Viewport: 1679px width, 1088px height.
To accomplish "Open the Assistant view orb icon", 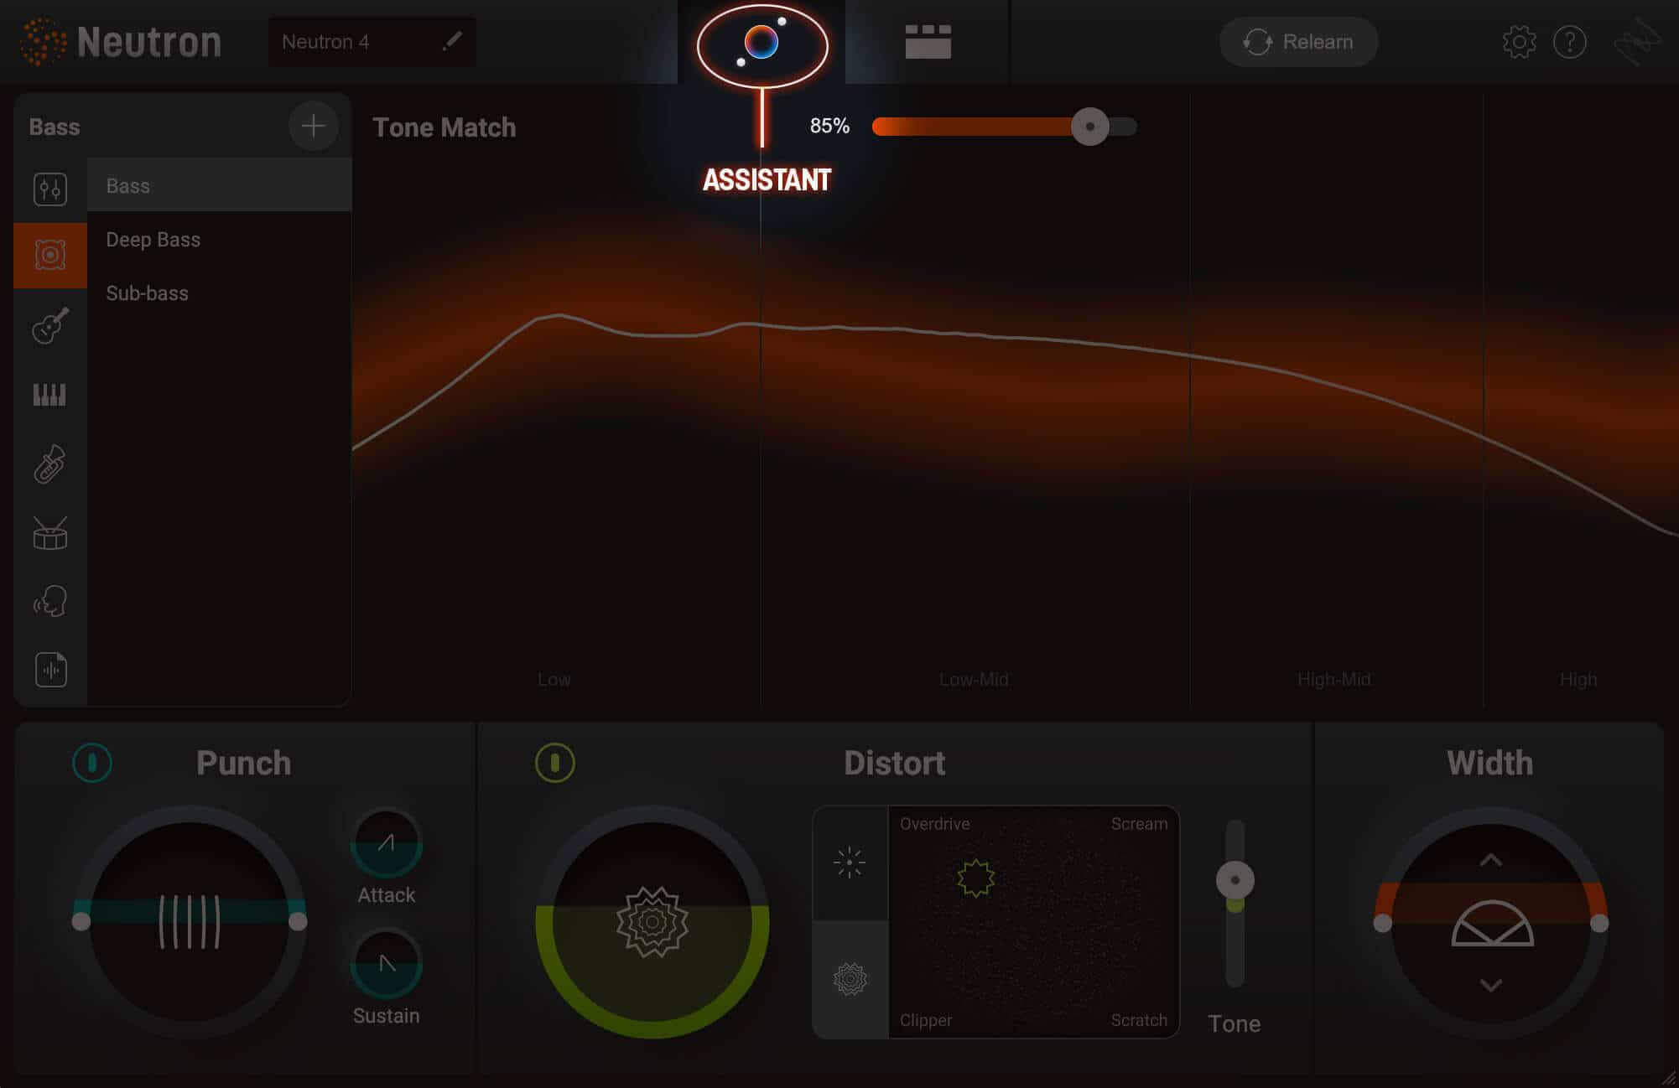I will (x=762, y=43).
